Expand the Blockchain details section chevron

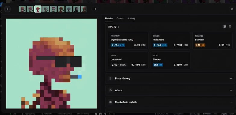[231, 102]
